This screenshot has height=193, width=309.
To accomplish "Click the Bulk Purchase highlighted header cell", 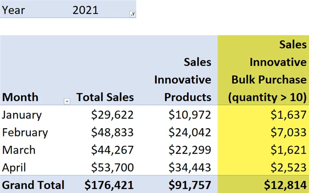I will coord(268,71).
